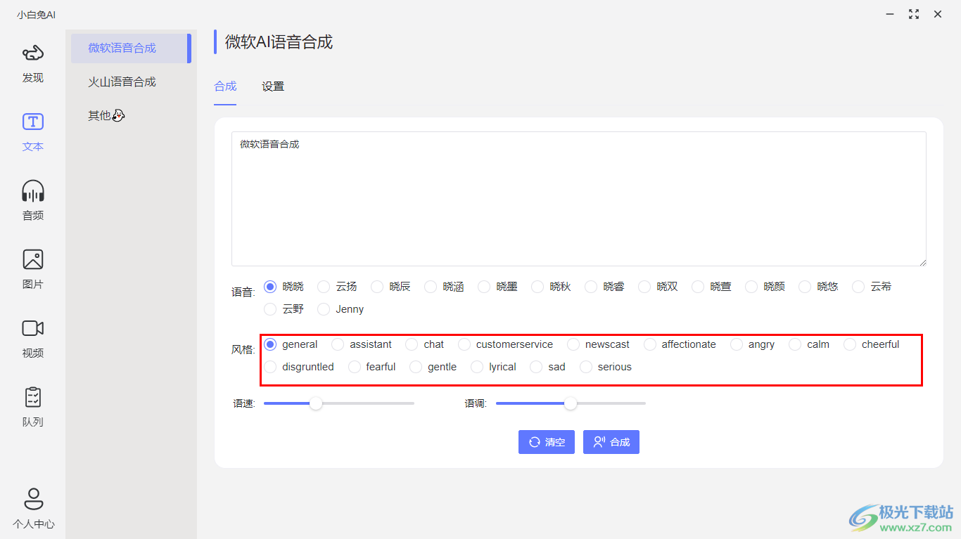
Task: Select 微软语音合成 in the side list
Action: point(131,48)
